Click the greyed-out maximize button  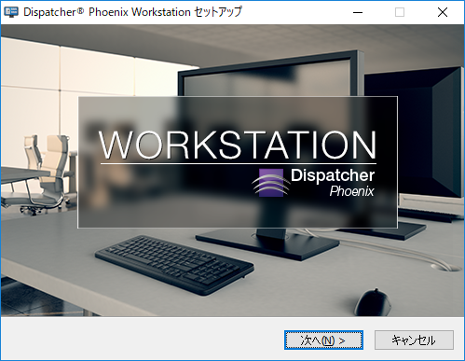(x=400, y=12)
